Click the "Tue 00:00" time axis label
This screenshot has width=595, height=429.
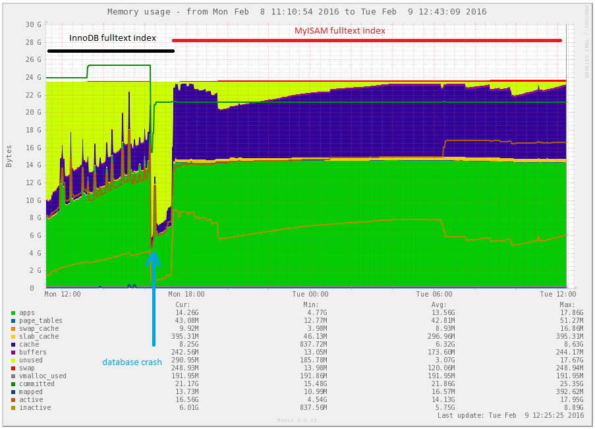point(310,295)
